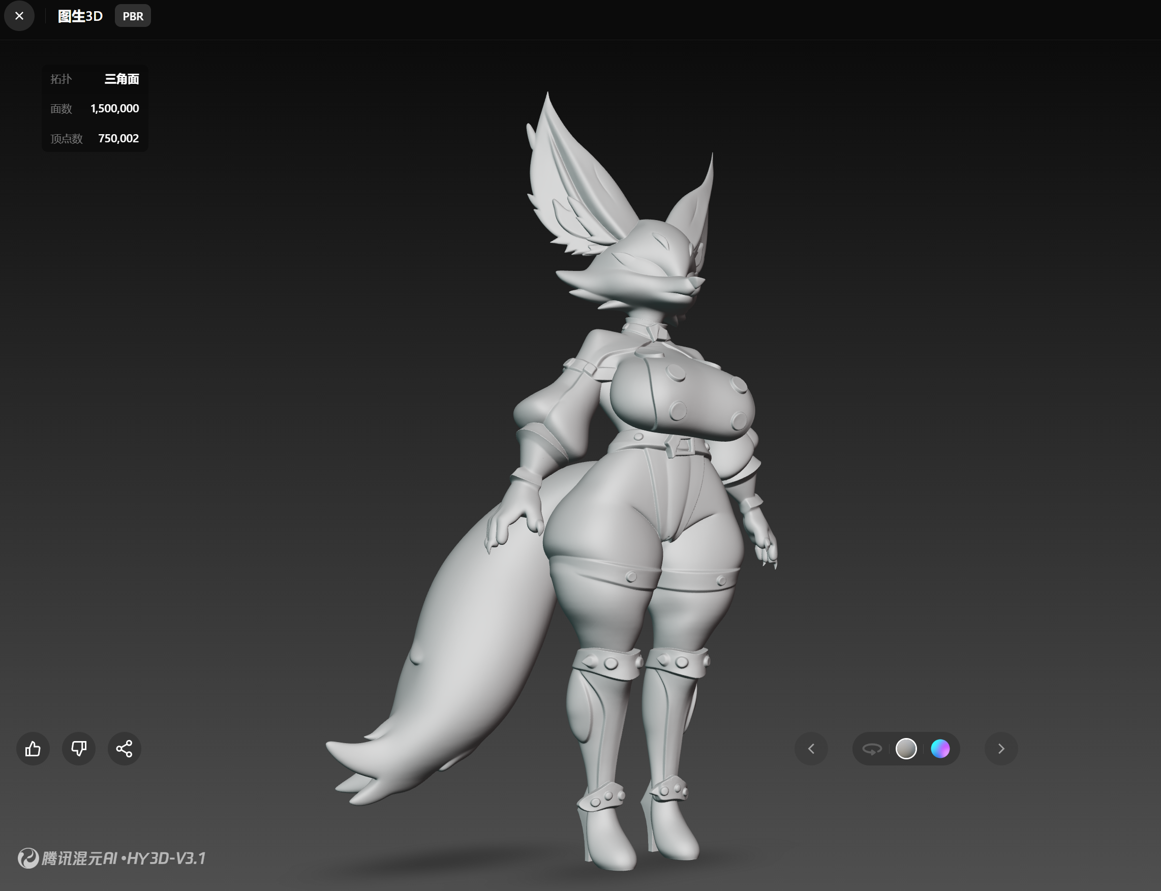Open the share options icon
This screenshot has height=891, width=1161.
point(124,748)
